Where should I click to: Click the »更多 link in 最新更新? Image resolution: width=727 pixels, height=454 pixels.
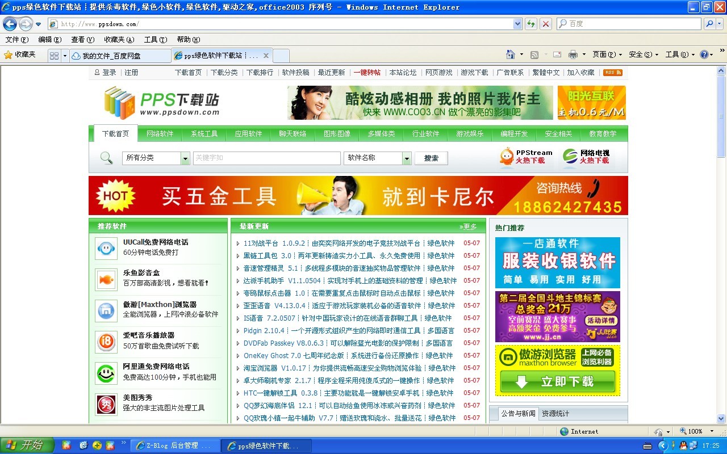click(468, 226)
